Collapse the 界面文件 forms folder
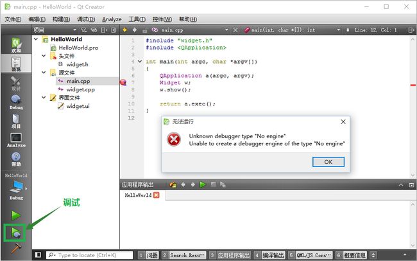The height and width of the screenshot is (261, 417). tap(44, 97)
